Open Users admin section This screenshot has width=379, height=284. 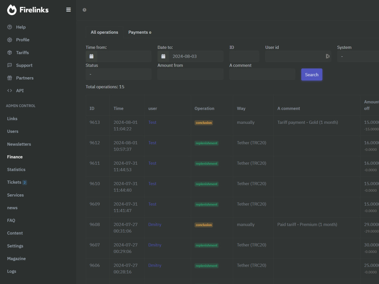[13, 131]
